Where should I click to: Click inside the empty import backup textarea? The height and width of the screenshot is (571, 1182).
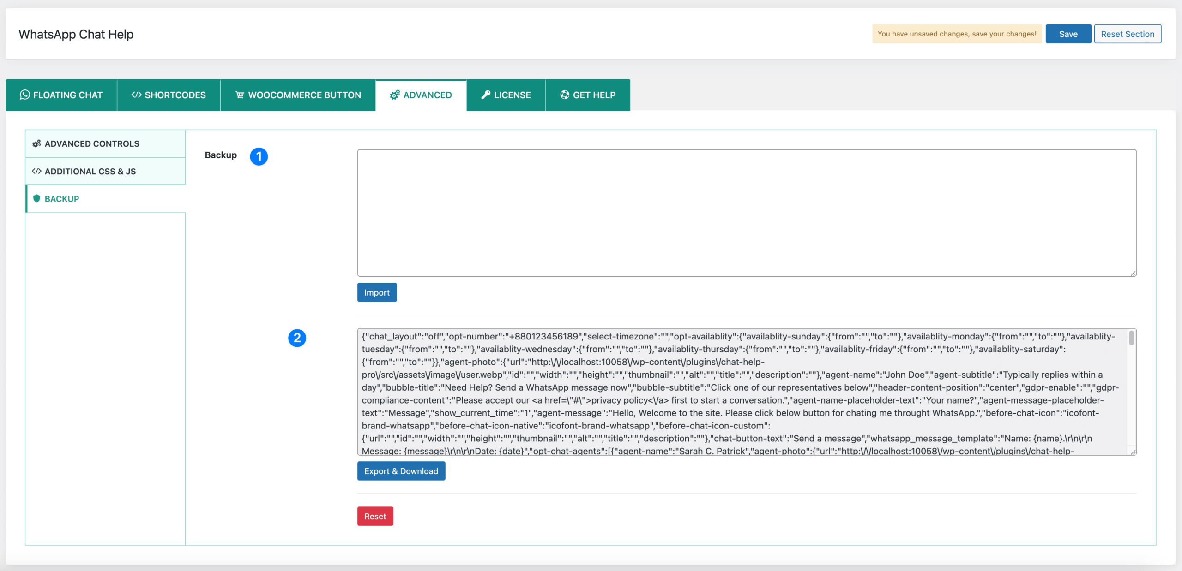pos(747,213)
